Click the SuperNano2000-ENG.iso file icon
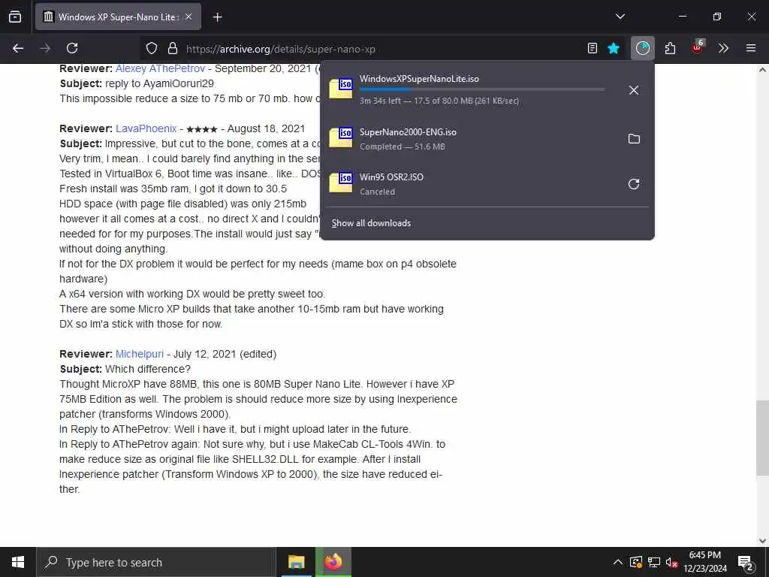 point(341,137)
